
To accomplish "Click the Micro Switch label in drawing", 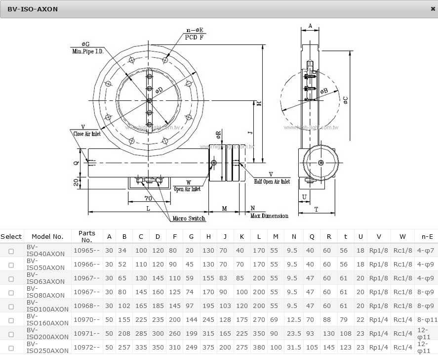I will coord(189,219).
